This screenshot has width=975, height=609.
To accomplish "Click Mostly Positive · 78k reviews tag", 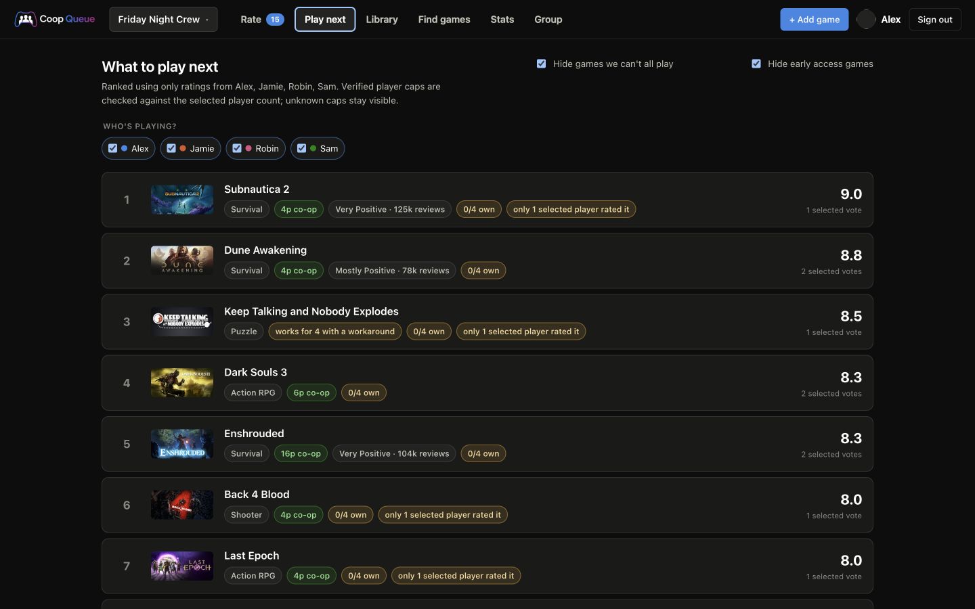I will (x=392, y=271).
